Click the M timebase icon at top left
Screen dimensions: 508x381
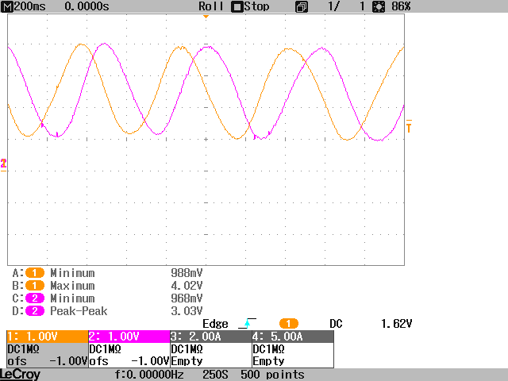(7, 6)
